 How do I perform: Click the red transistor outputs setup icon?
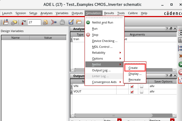54,22
